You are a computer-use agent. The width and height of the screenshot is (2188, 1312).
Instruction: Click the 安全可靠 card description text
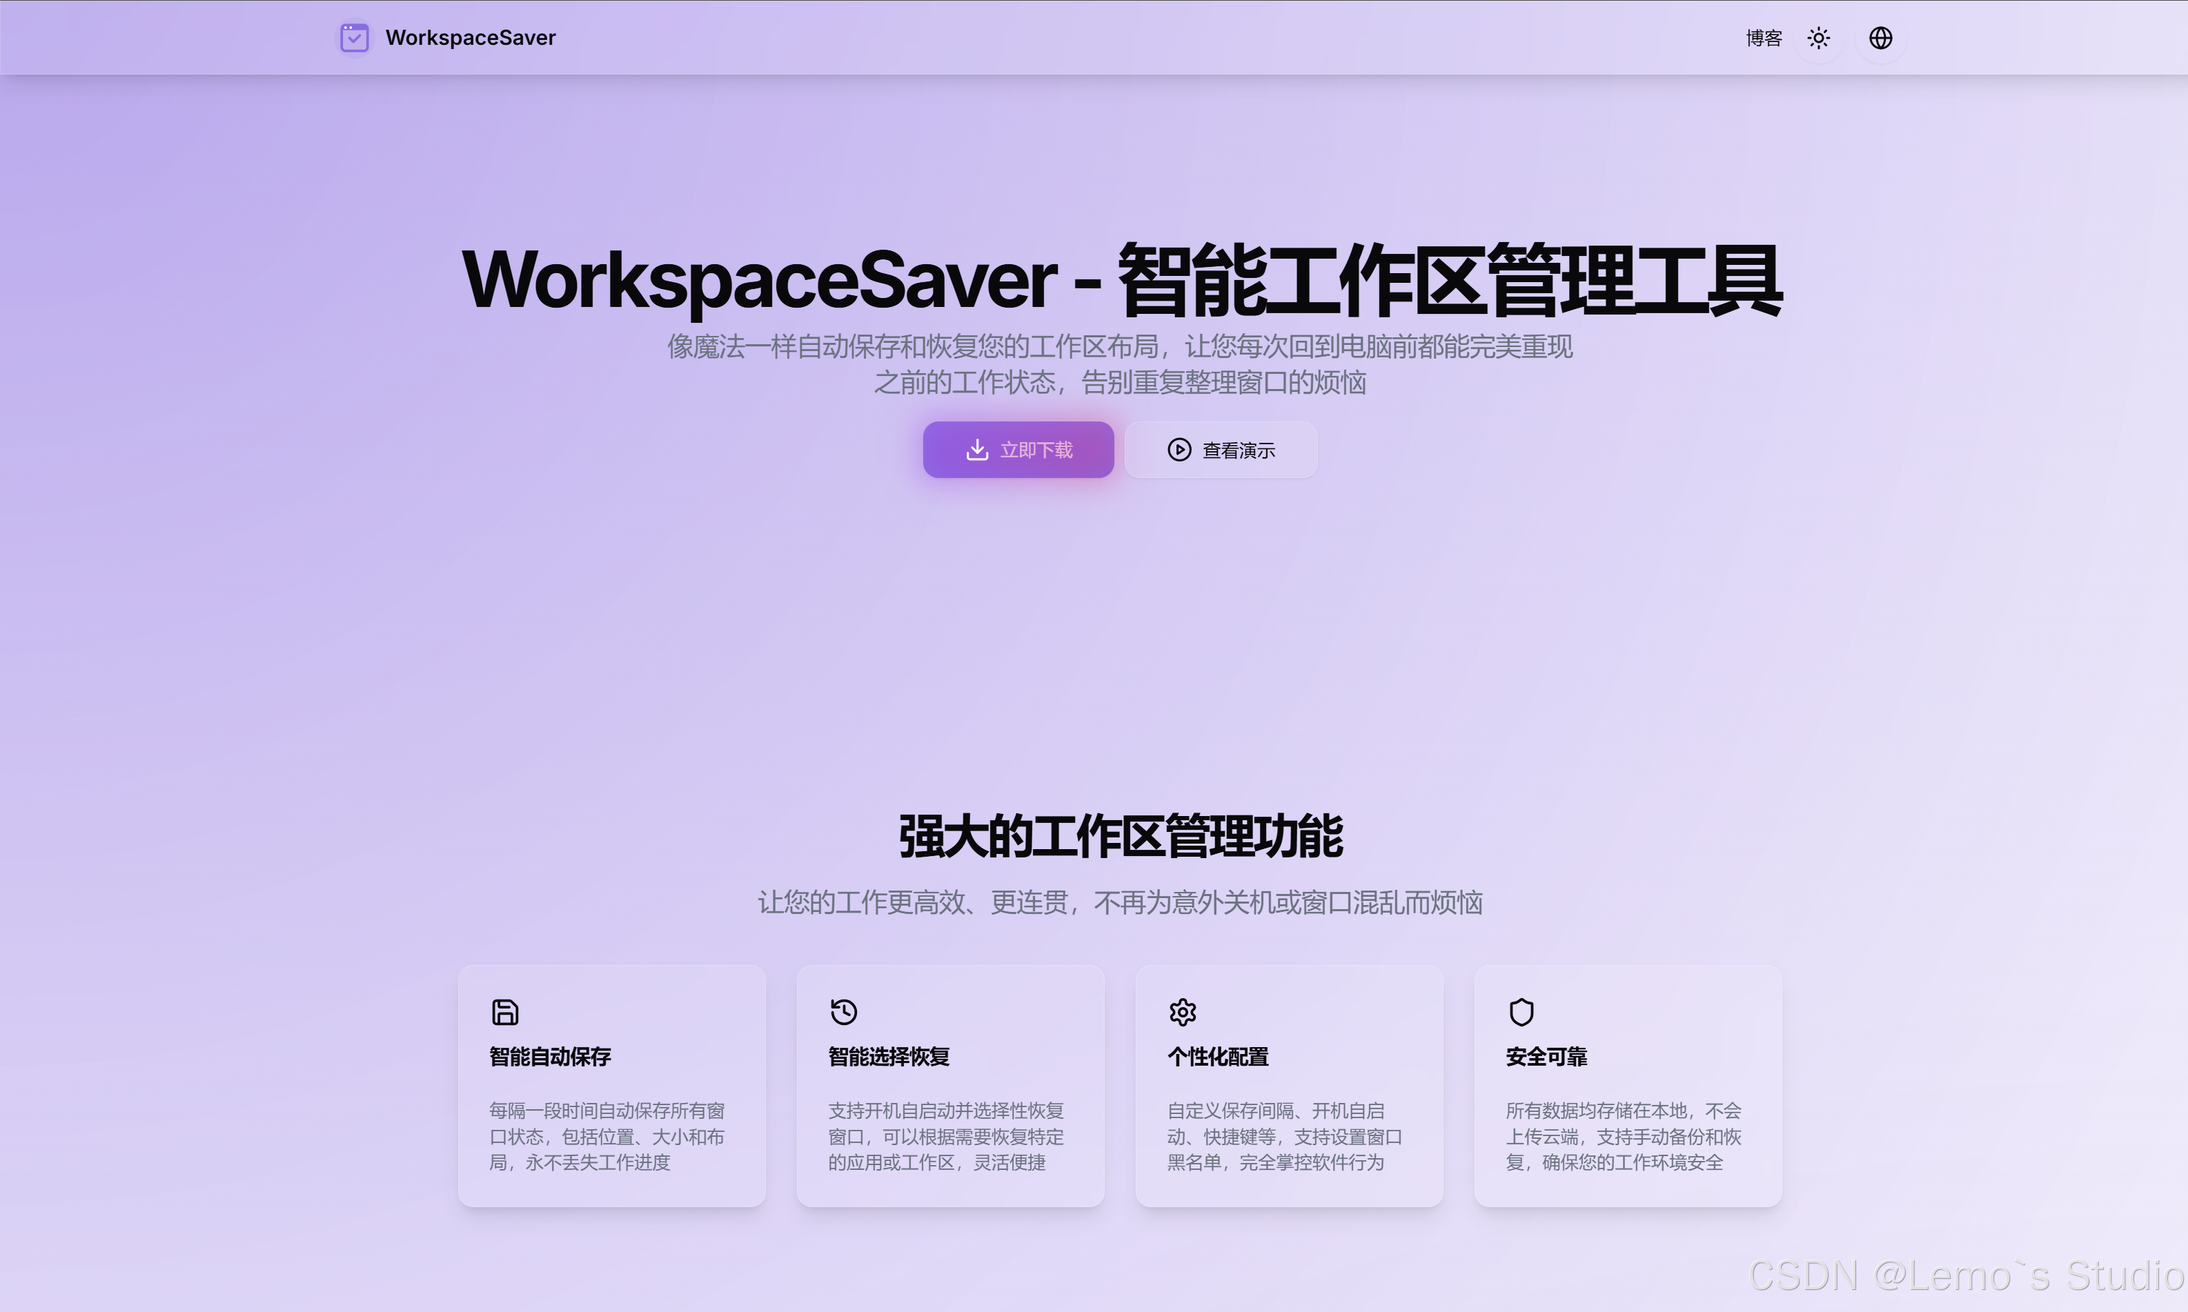[x=1623, y=1136]
